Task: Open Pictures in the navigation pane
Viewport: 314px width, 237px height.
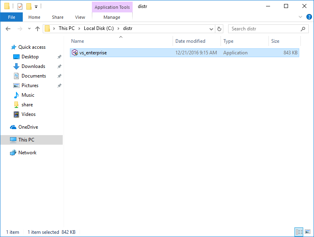Action: pos(30,86)
